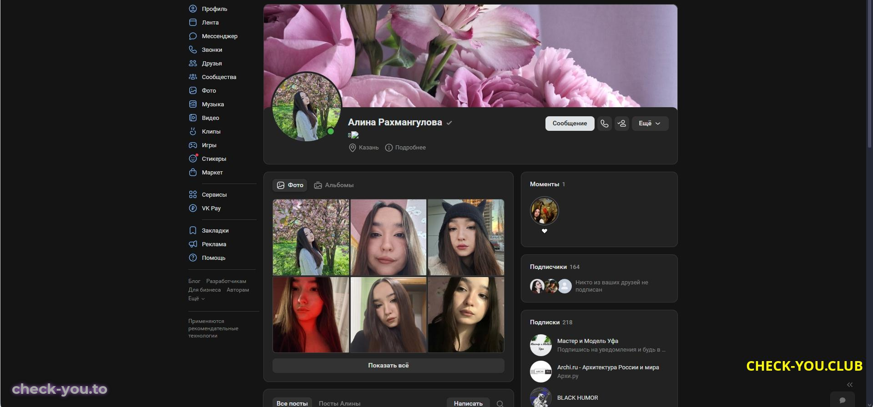
Task: Open the red-lit selfie photo thumbnail
Action: tap(311, 315)
